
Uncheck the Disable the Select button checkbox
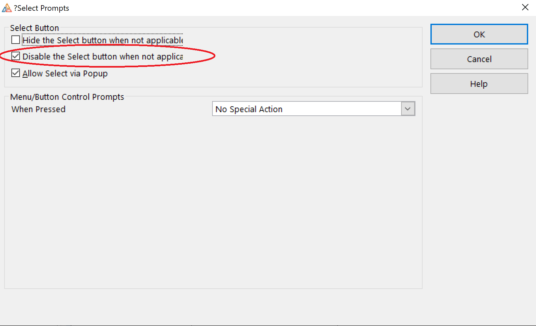pos(16,56)
